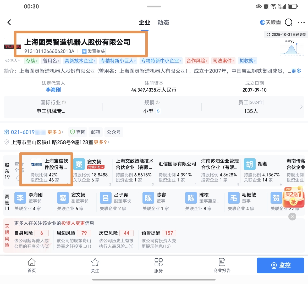The width and height of the screenshot is (308, 284).
Task: Show 更多 3 phone numbers
Action: 55,132
